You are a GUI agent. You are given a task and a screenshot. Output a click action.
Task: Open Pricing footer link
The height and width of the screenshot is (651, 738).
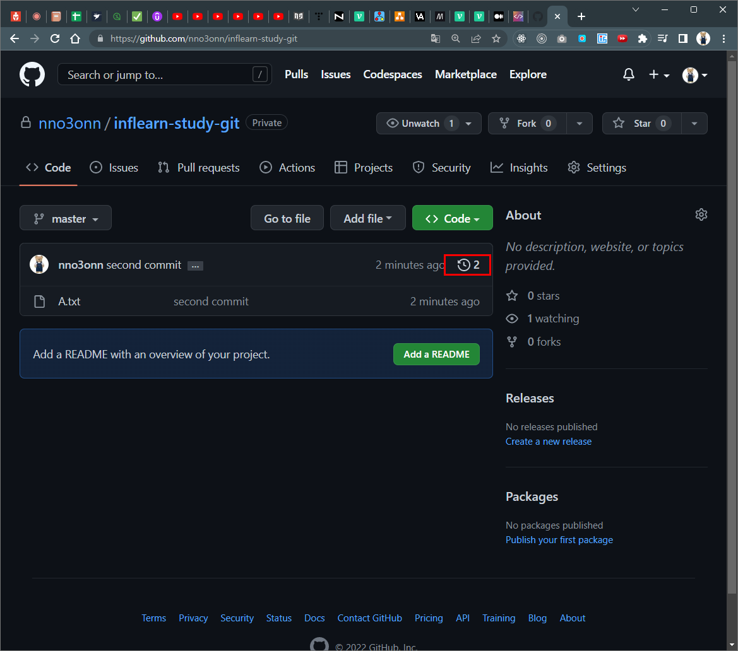click(428, 618)
